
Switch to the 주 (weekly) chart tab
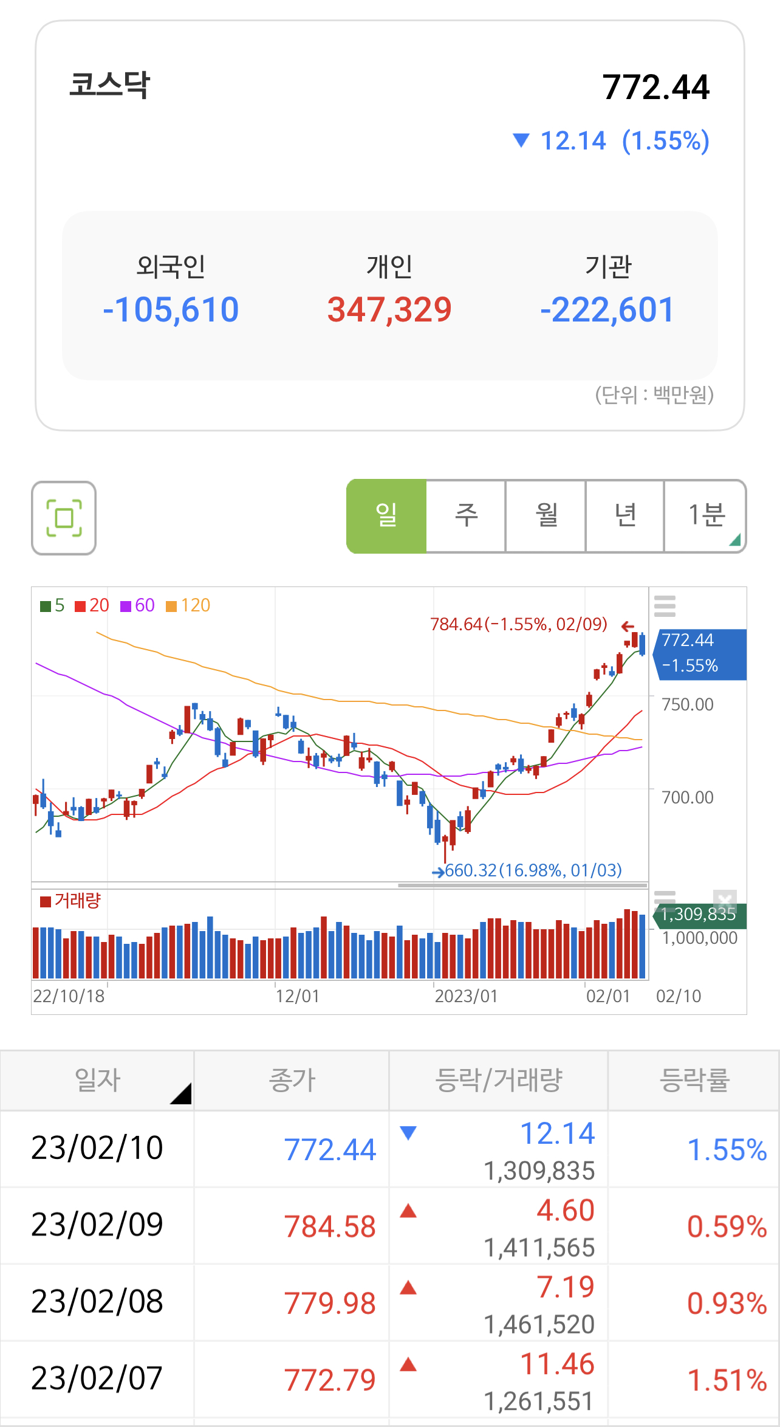[x=466, y=516]
